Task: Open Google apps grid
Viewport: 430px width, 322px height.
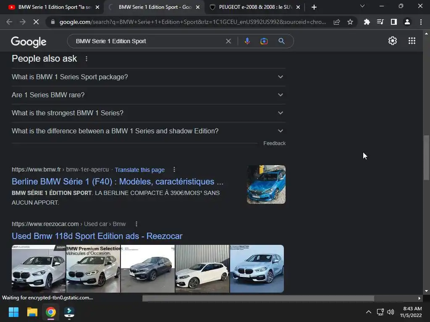Action: [412, 41]
